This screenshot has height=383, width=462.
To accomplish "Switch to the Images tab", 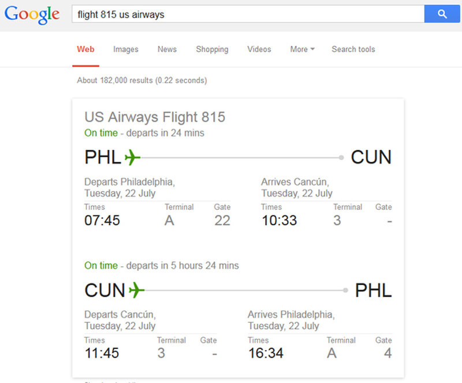I will click(126, 49).
